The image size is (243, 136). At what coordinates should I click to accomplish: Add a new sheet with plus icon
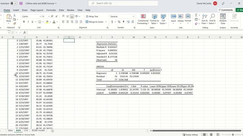click(x=52, y=131)
